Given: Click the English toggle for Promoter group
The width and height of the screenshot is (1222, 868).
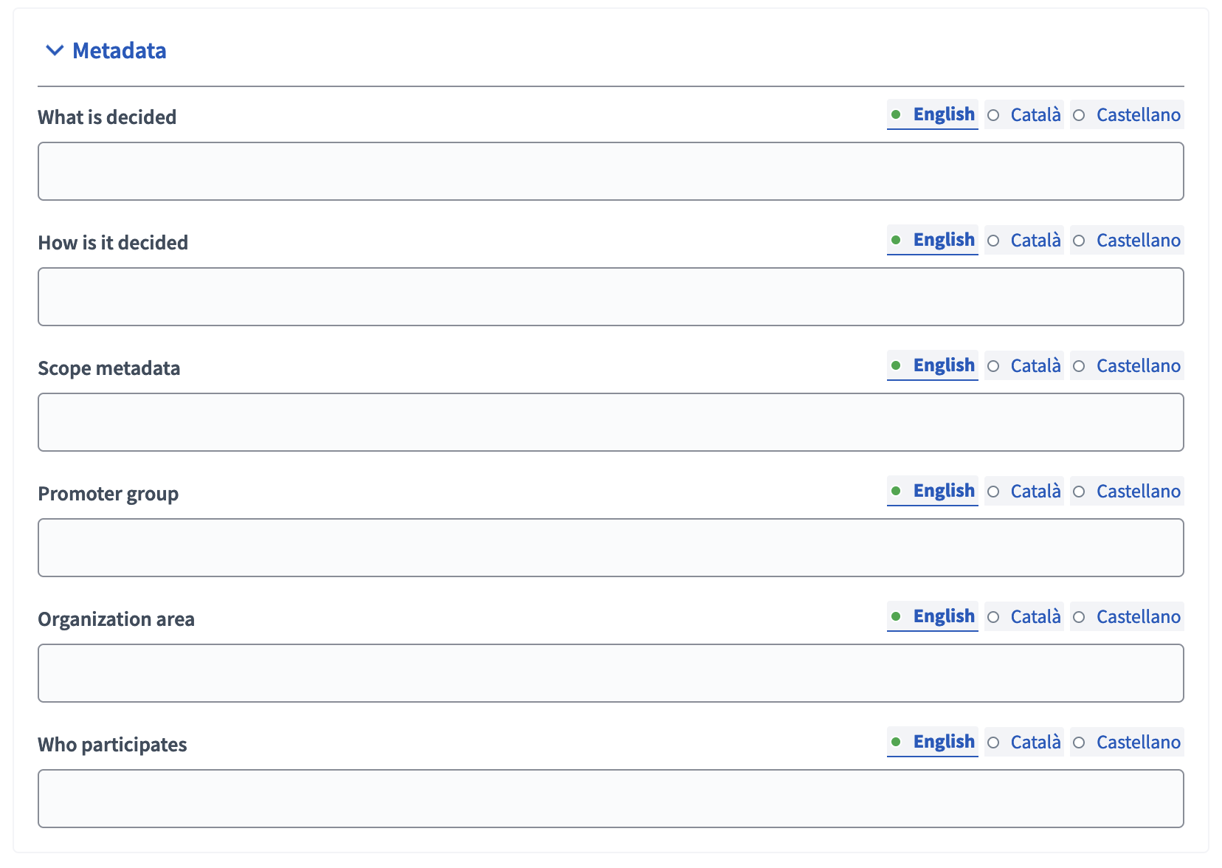Looking at the screenshot, I should click(932, 491).
